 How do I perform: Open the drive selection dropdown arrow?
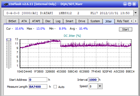[x=136, y=13]
